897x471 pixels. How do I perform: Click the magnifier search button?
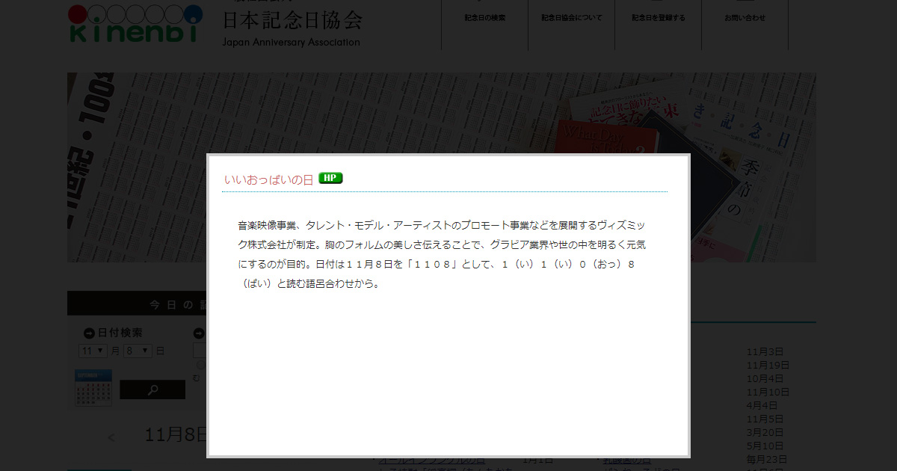point(152,390)
